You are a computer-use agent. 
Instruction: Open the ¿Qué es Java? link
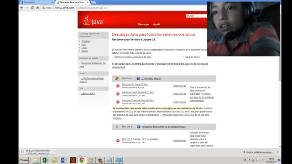click(x=192, y=57)
